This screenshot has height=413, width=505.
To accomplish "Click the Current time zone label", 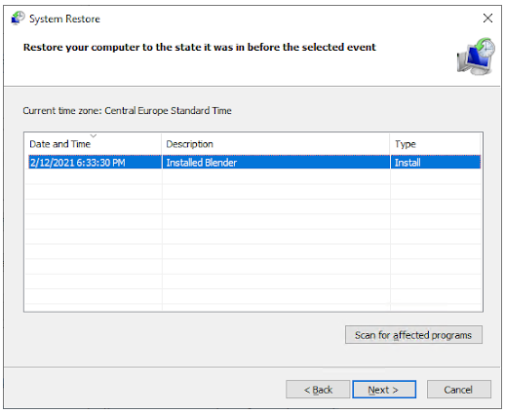I will 127,111.
